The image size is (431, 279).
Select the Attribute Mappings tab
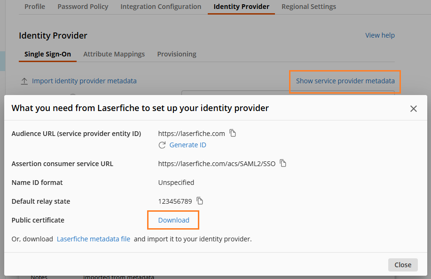tap(114, 54)
